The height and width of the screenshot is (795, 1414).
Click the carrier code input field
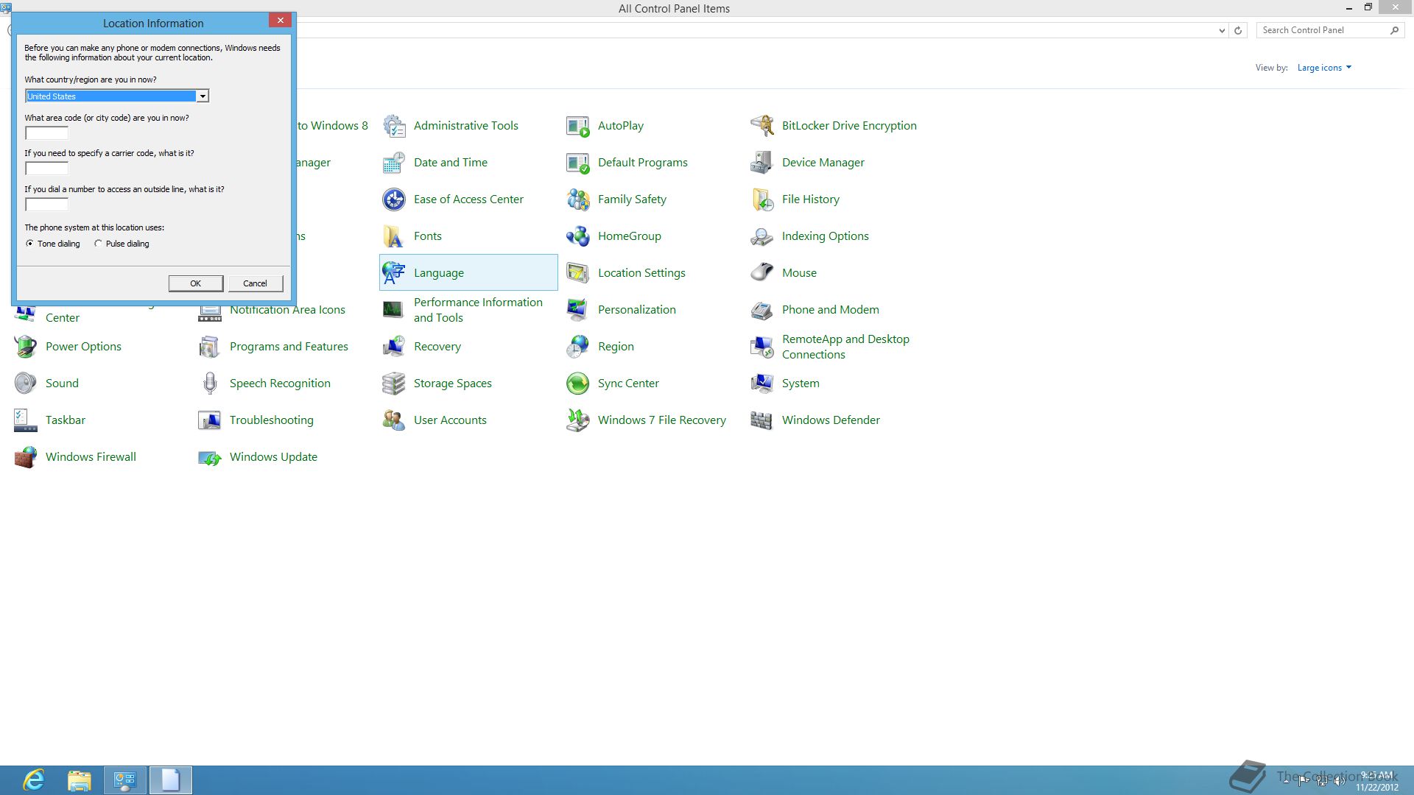[46, 169]
